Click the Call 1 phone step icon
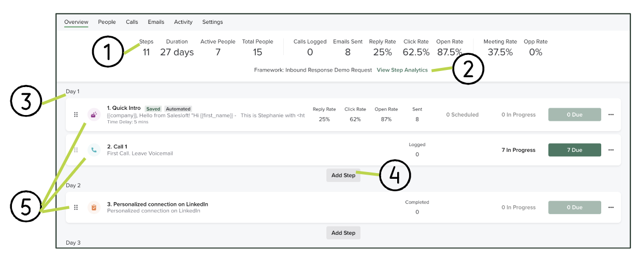 click(x=94, y=150)
